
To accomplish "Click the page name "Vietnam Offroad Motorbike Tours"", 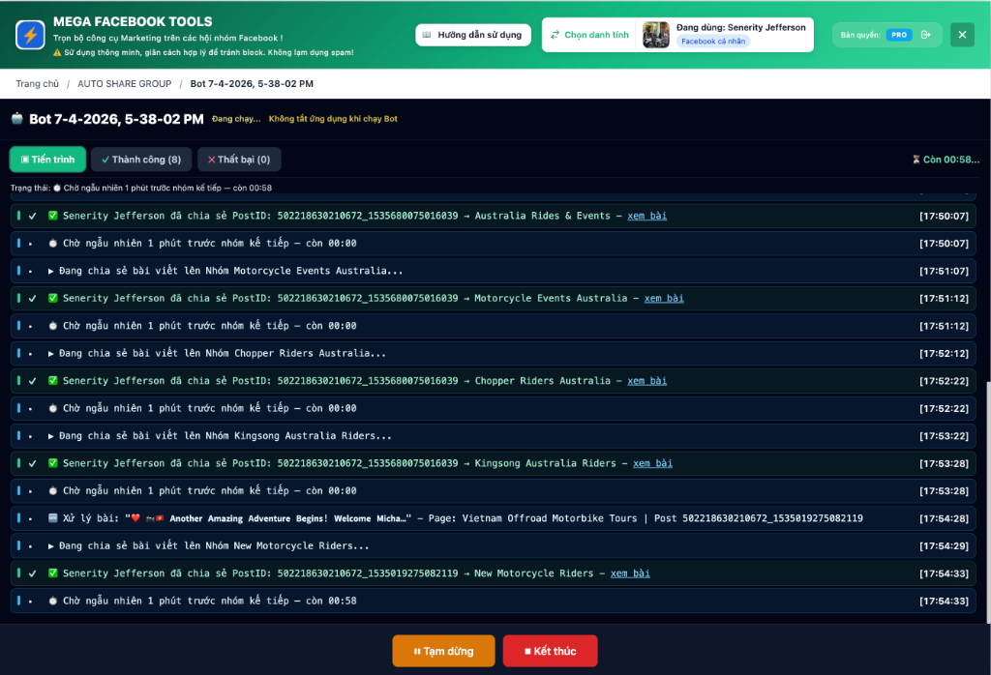I will click(550, 518).
